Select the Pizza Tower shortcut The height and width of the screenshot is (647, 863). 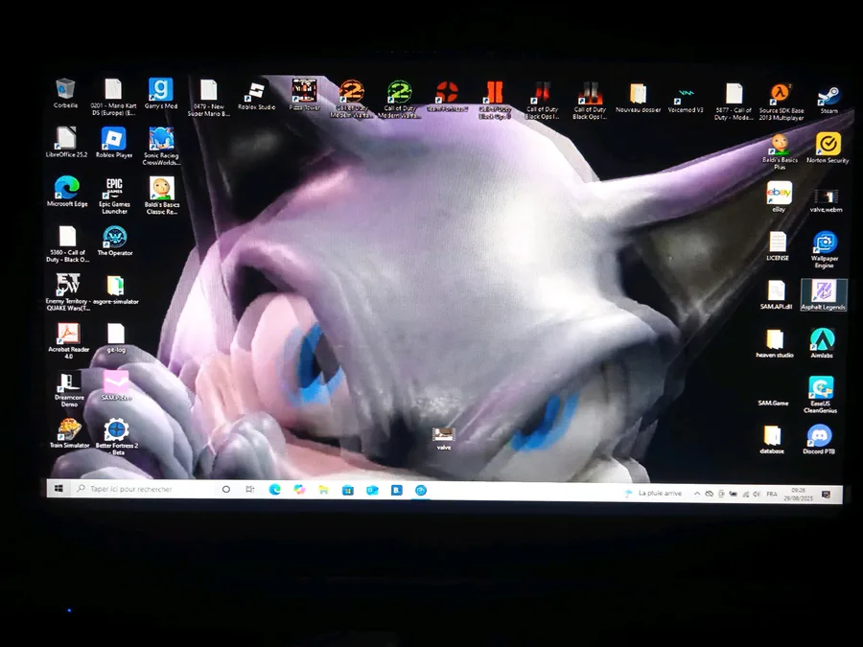coord(304,94)
